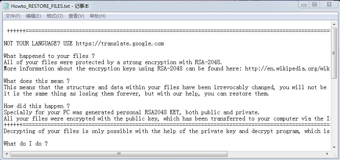Click the vertical scrollbar up arrow
Viewport: 340px width, 160px height.
[334, 24]
